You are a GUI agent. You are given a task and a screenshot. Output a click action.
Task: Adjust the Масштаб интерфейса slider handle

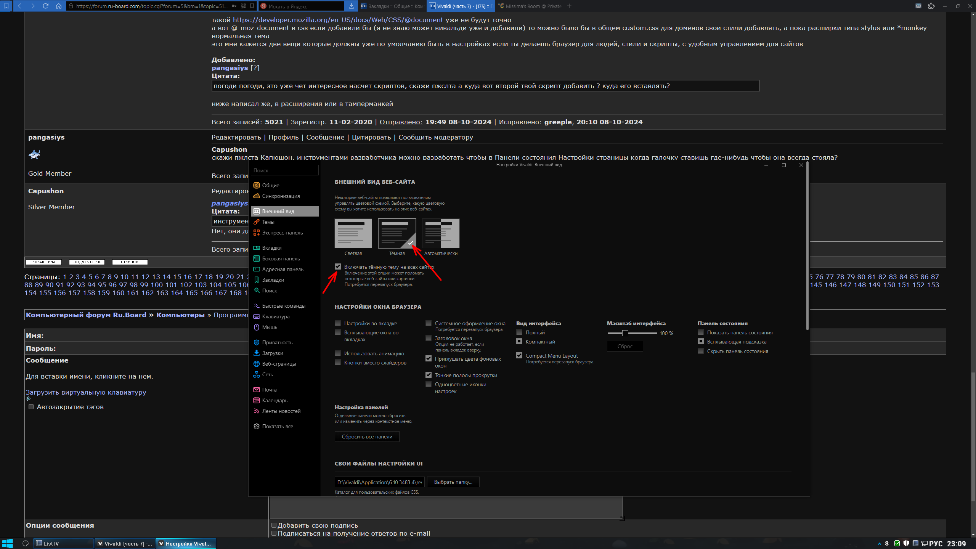(625, 333)
